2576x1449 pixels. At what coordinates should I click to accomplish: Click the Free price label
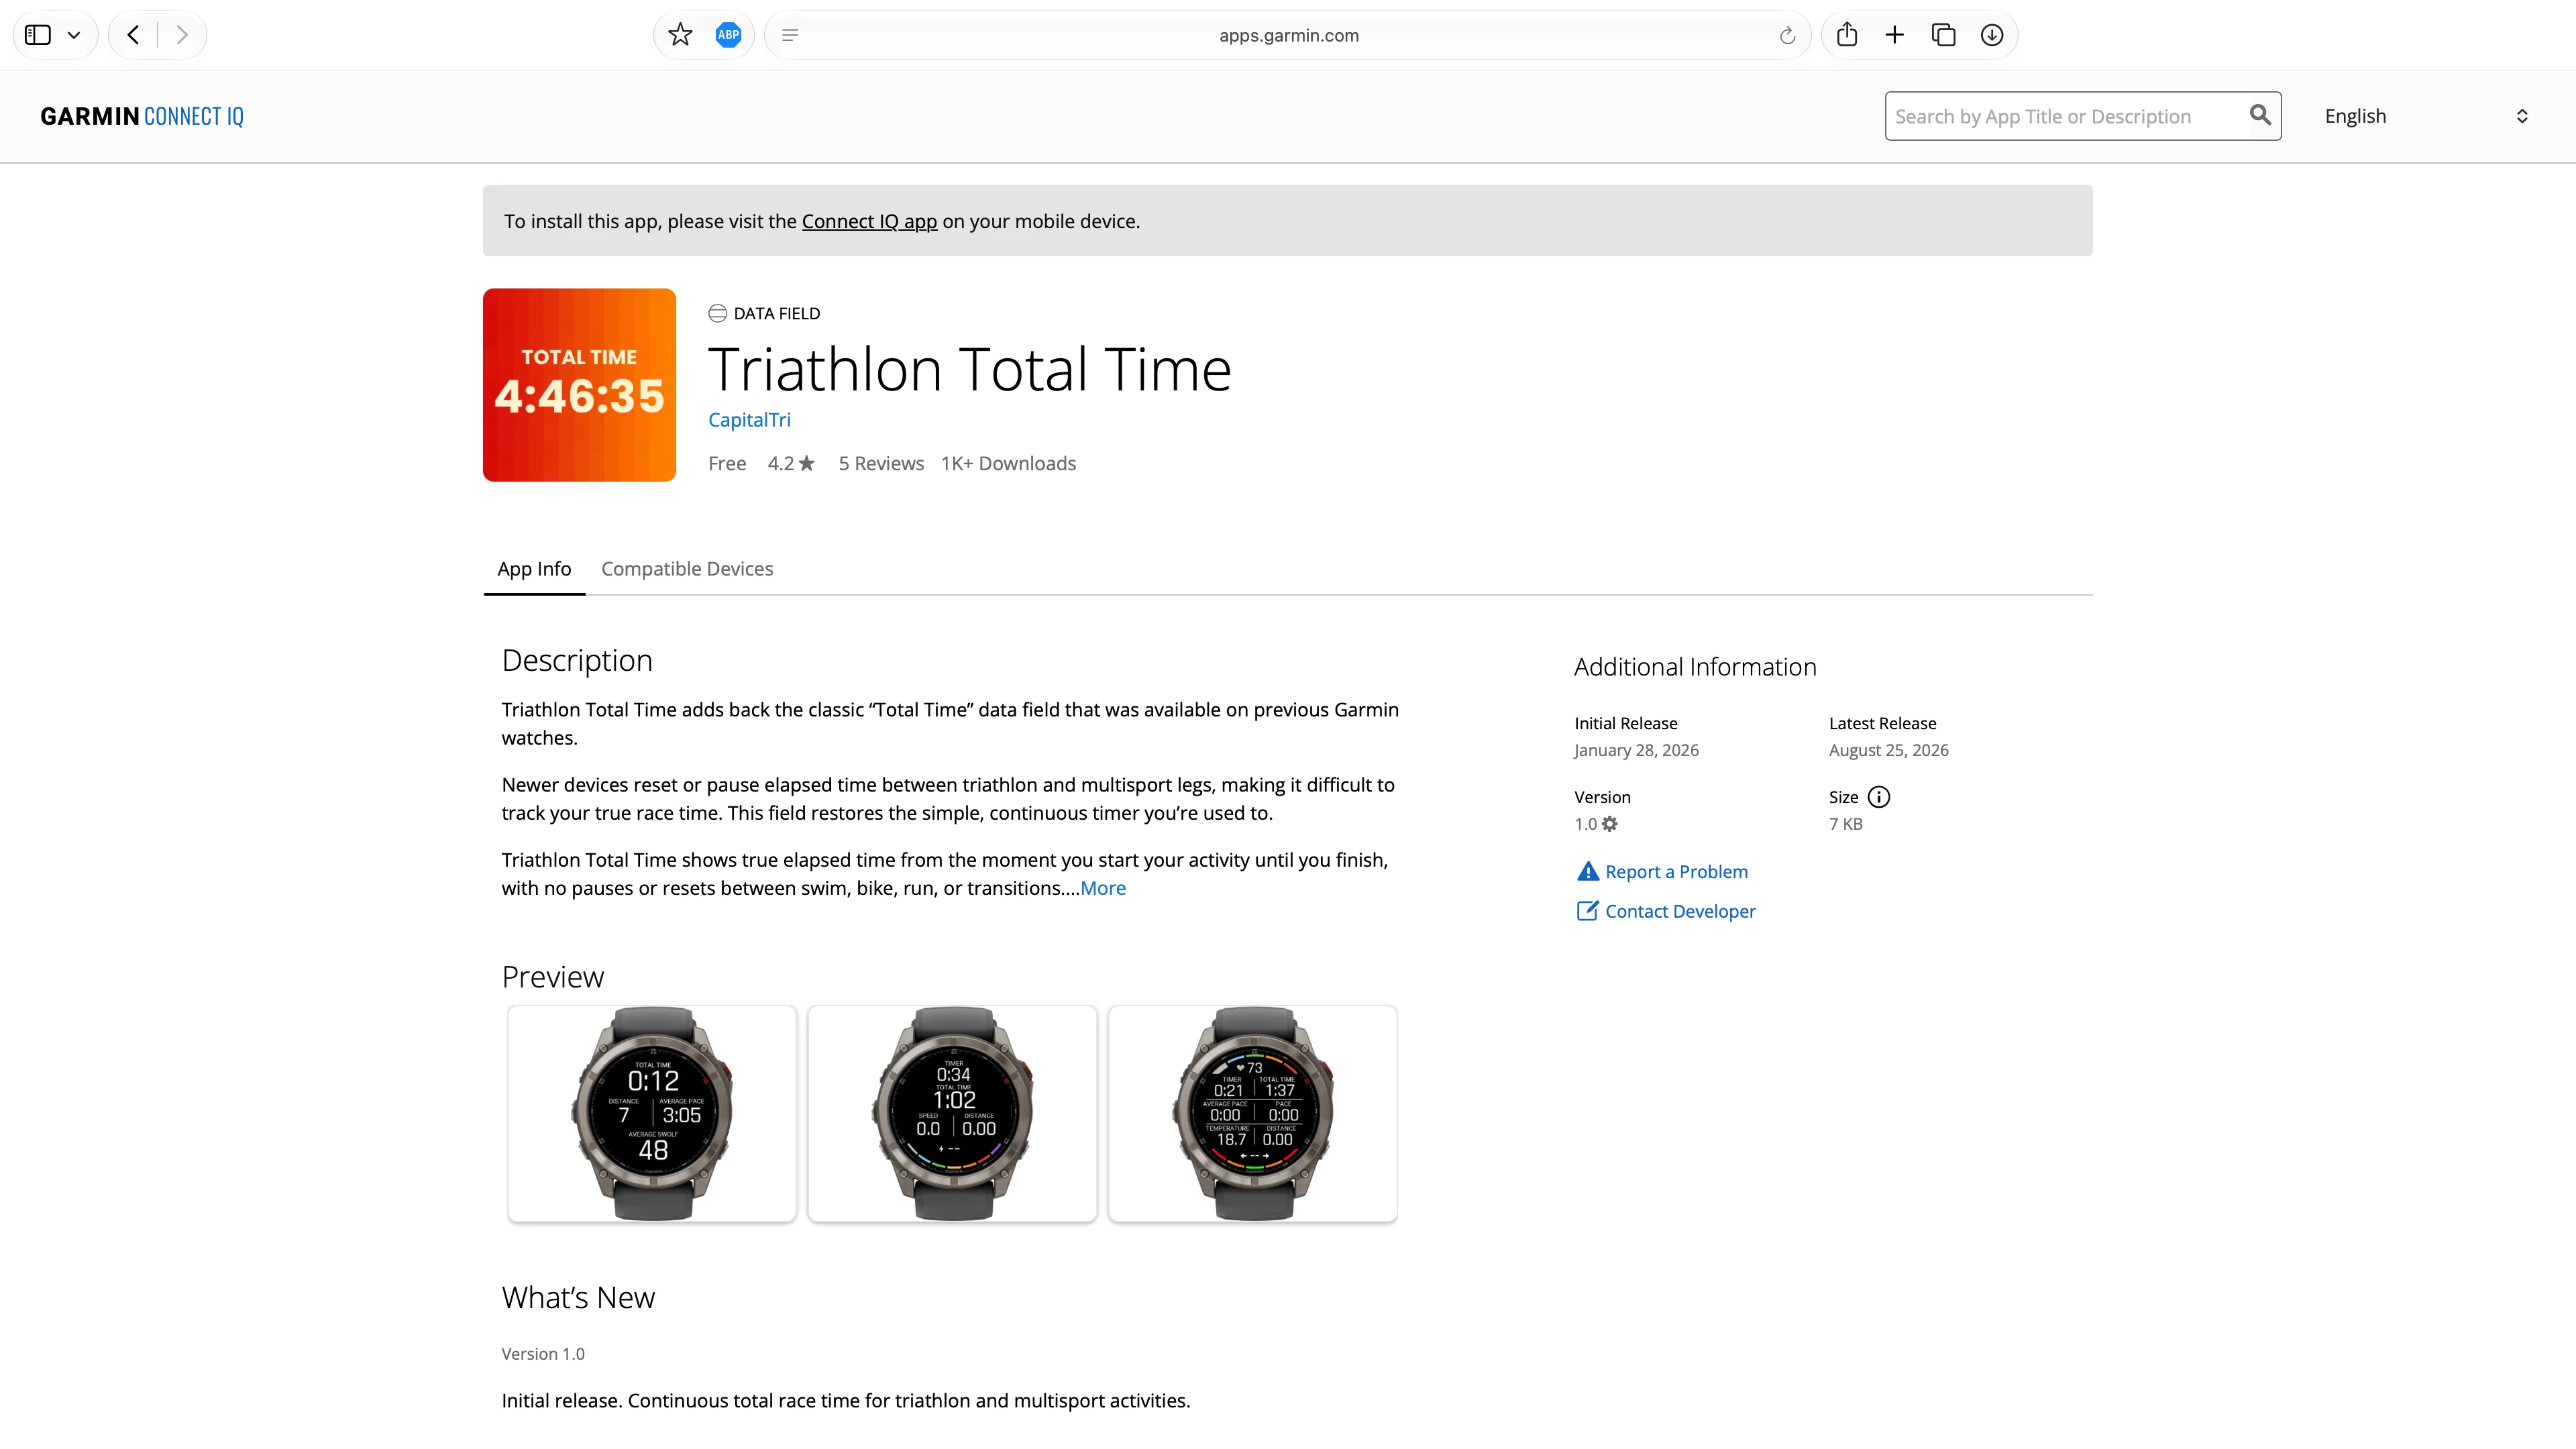point(727,463)
